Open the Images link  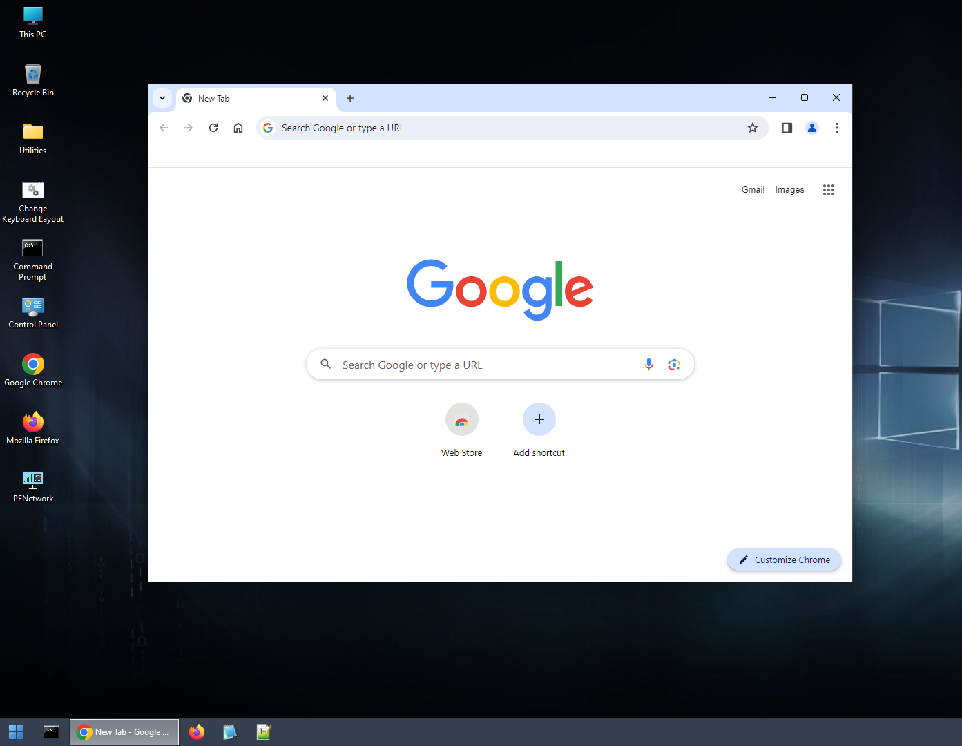789,190
